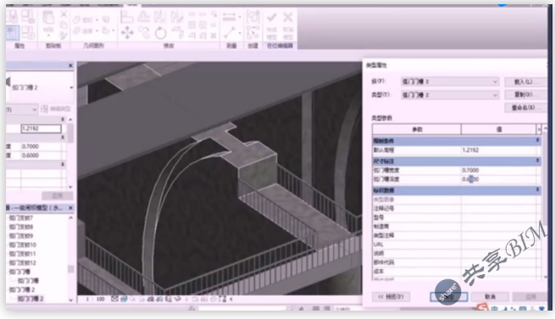The image size is (555, 319).
Task: Click the 1.2192 value cell in Type Properties
Action: [498, 150]
